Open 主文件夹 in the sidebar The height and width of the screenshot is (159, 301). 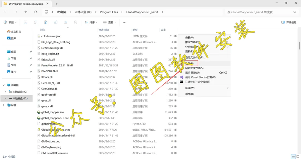click(x=14, y=32)
